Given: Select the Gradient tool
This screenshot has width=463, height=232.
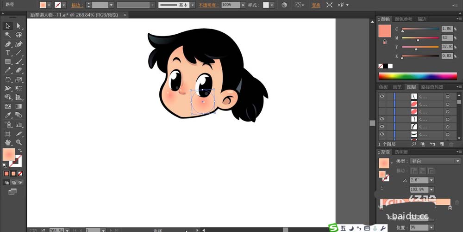Looking at the screenshot, I should (x=19, y=106).
